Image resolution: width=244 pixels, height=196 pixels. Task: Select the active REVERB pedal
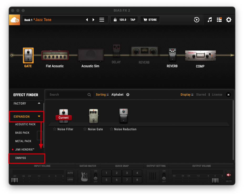coord(172,55)
